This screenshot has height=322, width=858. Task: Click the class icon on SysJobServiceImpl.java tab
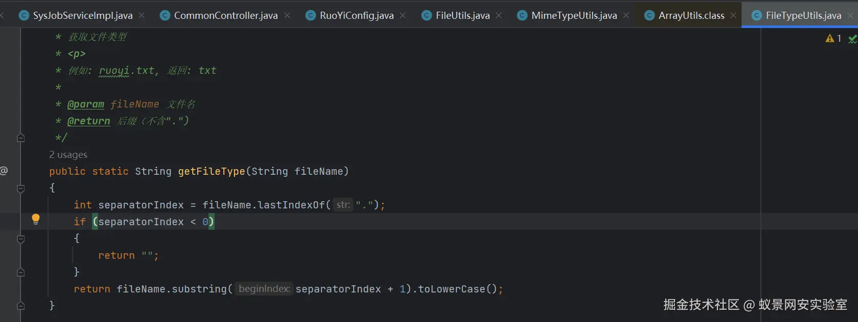(x=24, y=16)
